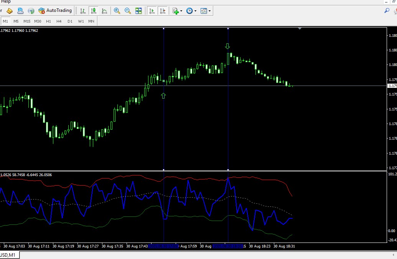Screen dimensions: 397x259
Task: Zoom in on the chart
Action: [x=117, y=11]
